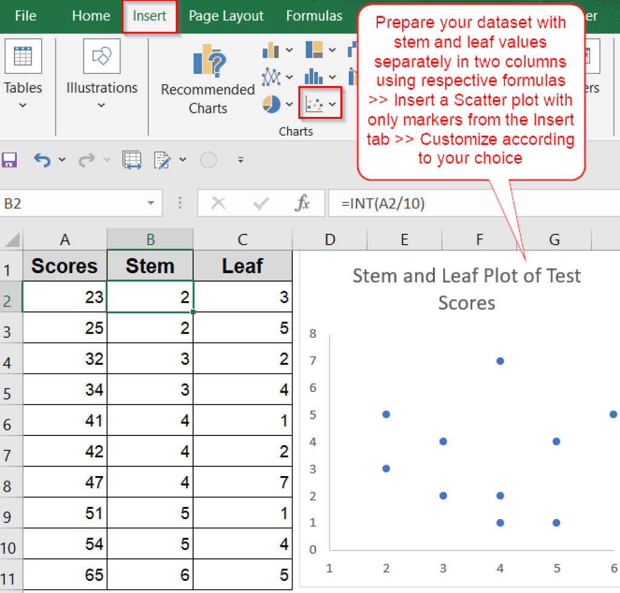620x593 pixels.
Task: Save the workbook from Quick Access Toolbar
Action: click(9, 160)
